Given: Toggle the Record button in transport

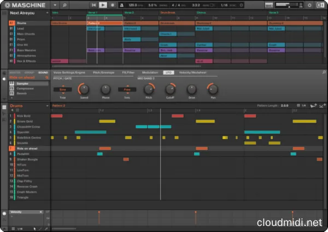Looking at the screenshot, I should (x=112, y=5).
